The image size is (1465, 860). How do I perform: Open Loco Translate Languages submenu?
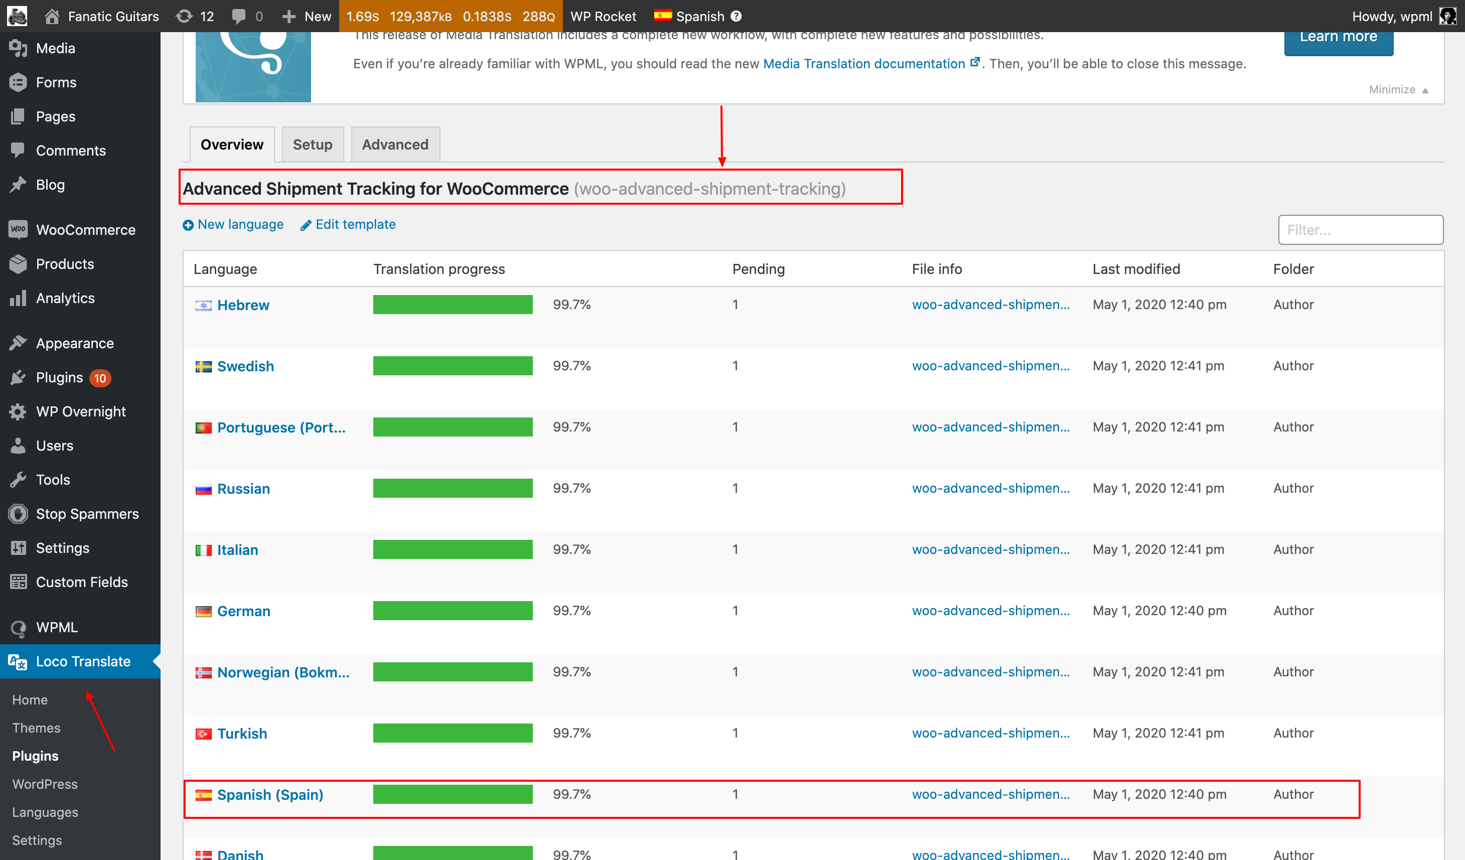click(45, 812)
